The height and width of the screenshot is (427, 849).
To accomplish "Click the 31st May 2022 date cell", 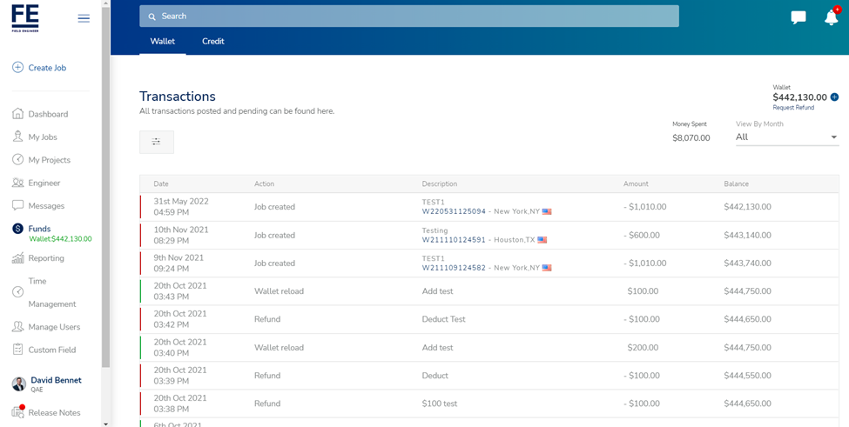I will [181, 206].
